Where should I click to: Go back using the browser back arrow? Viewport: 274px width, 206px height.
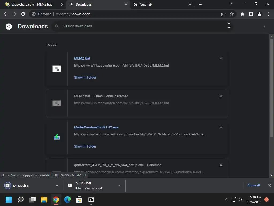[6, 14]
